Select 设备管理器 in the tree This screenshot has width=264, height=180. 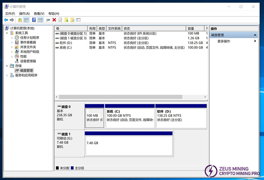tap(28, 61)
